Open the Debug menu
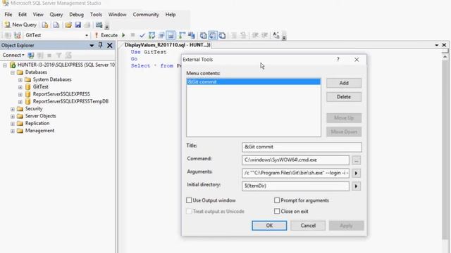 click(x=76, y=14)
